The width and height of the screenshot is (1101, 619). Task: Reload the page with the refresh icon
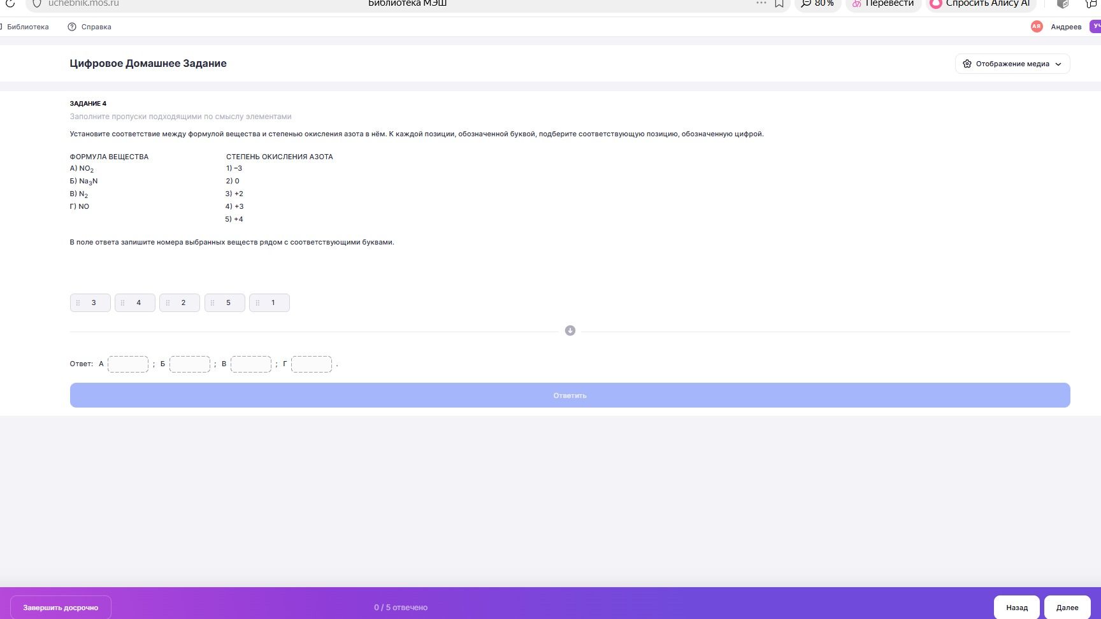(10, 3)
